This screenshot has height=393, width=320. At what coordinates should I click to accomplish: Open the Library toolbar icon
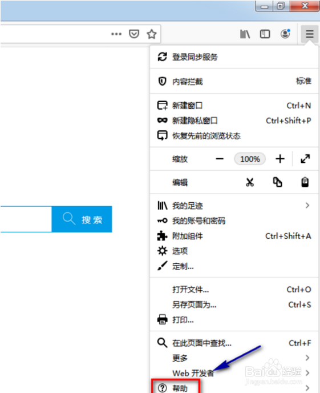point(245,34)
